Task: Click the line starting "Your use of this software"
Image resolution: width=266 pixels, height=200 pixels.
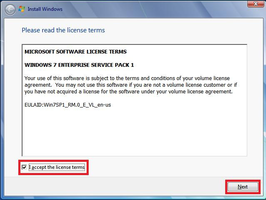Action: [127, 78]
